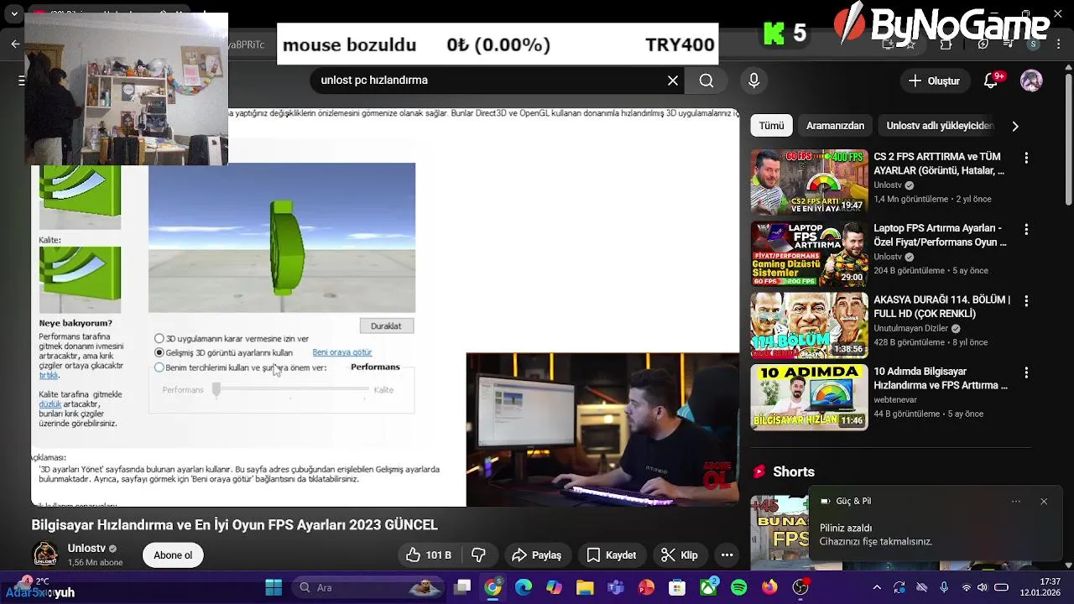The width and height of the screenshot is (1074, 604).
Task: Open Windows Start menu
Action: pyautogui.click(x=274, y=588)
